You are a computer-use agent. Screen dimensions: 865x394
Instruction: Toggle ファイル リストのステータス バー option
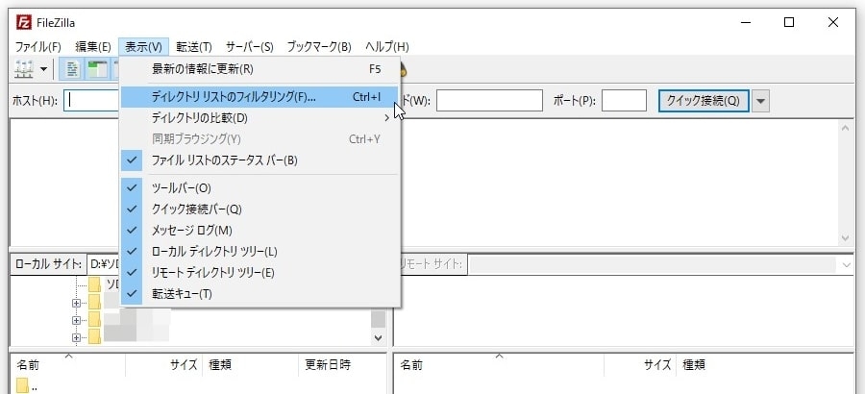[x=224, y=160]
